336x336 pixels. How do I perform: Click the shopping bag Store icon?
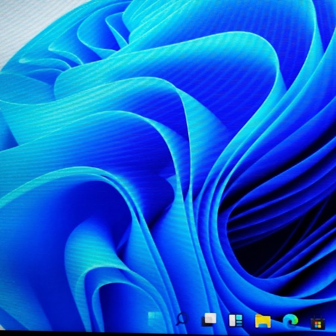(x=318, y=322)
